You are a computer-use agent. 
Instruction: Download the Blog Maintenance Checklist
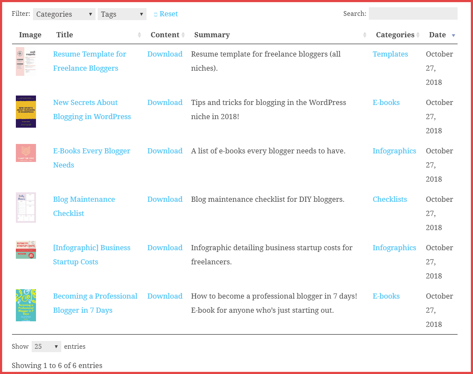165,199
